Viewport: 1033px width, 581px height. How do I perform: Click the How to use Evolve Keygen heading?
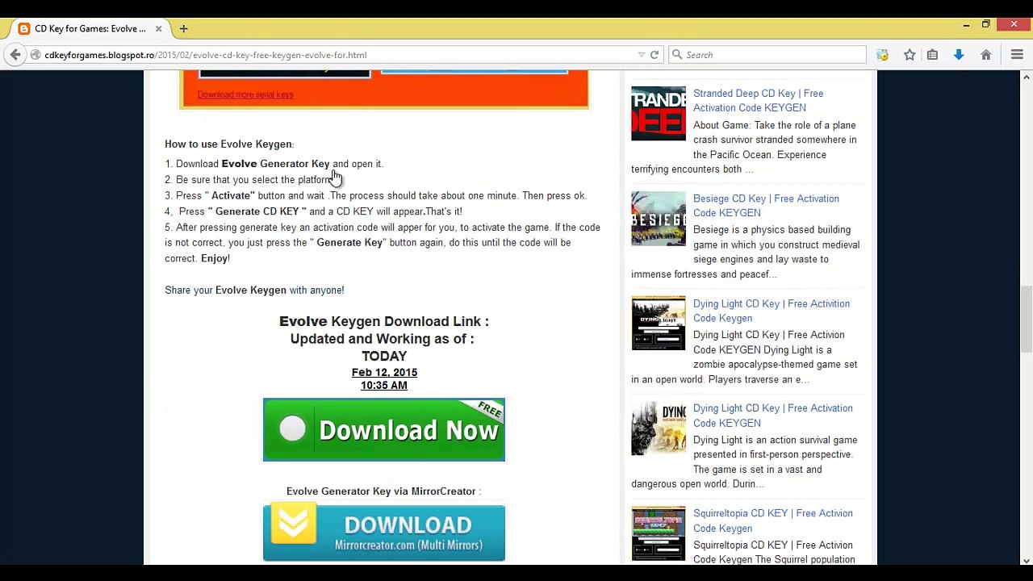(229, 144)
